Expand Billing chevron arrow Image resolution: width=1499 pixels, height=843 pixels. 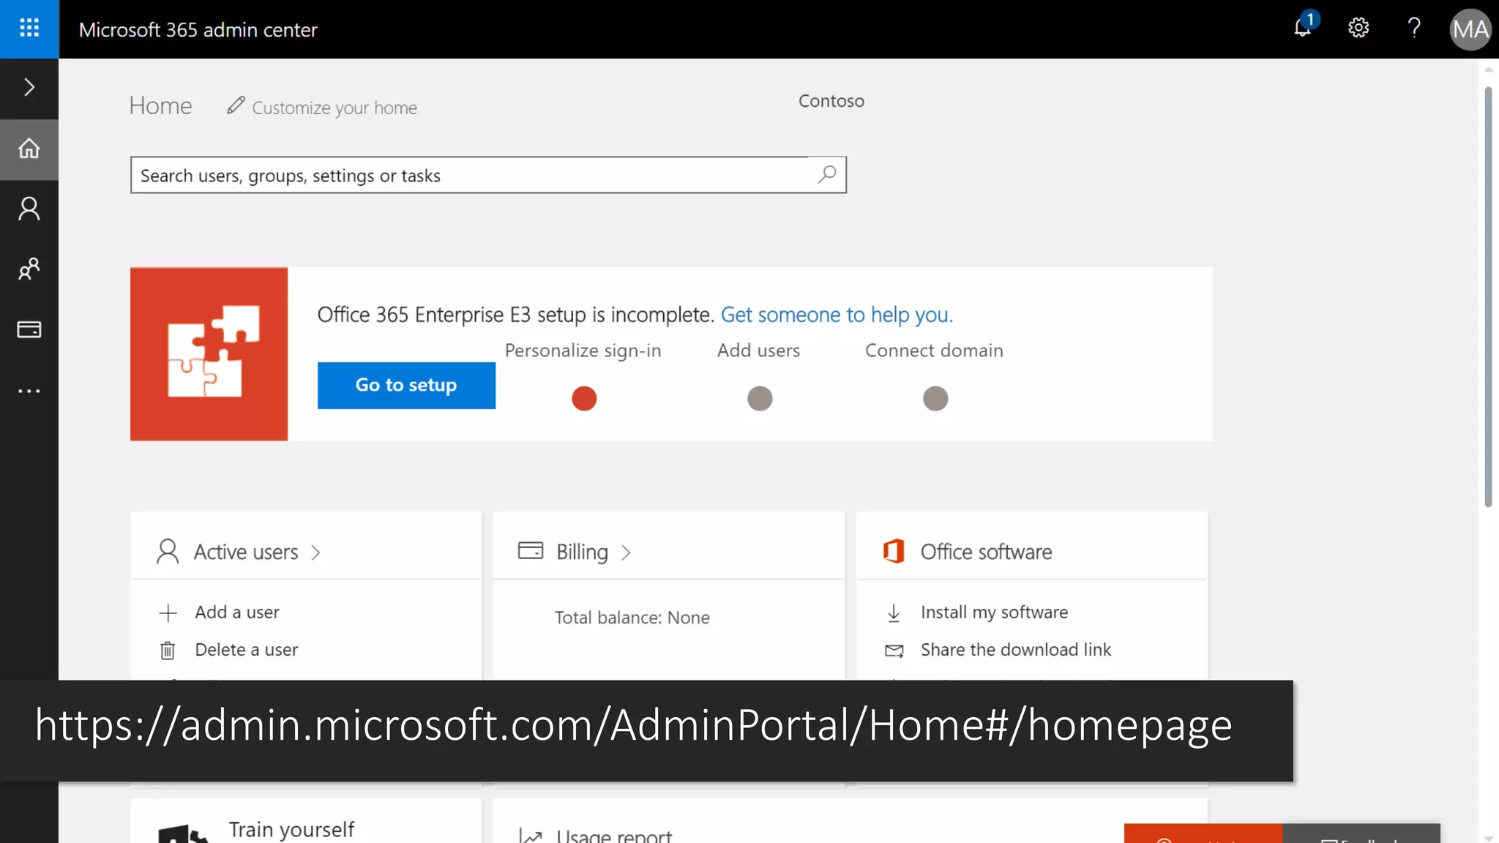tap(626, 552)
